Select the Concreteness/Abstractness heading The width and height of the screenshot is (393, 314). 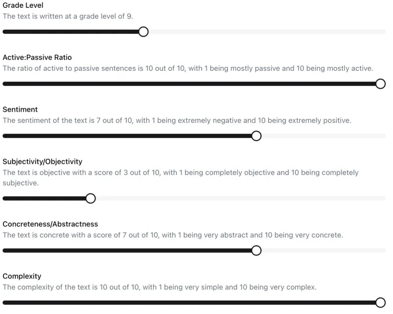(50, 224)
